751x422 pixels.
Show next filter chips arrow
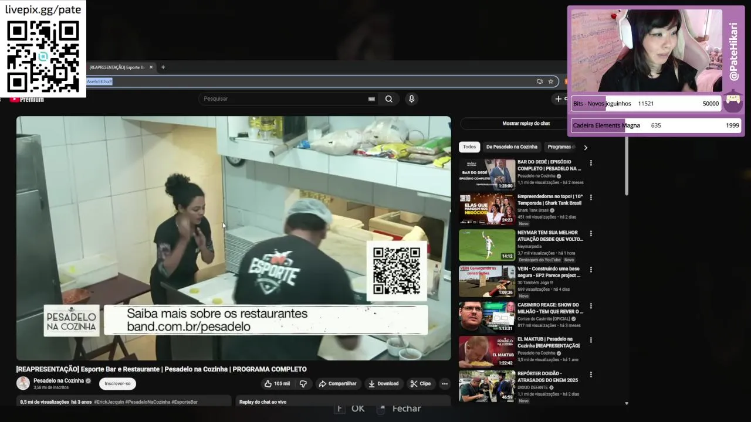pos(585,148)
